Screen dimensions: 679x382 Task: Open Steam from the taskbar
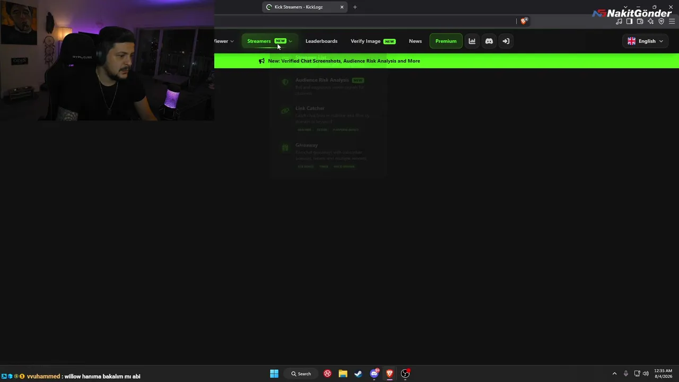click(358, 374)
